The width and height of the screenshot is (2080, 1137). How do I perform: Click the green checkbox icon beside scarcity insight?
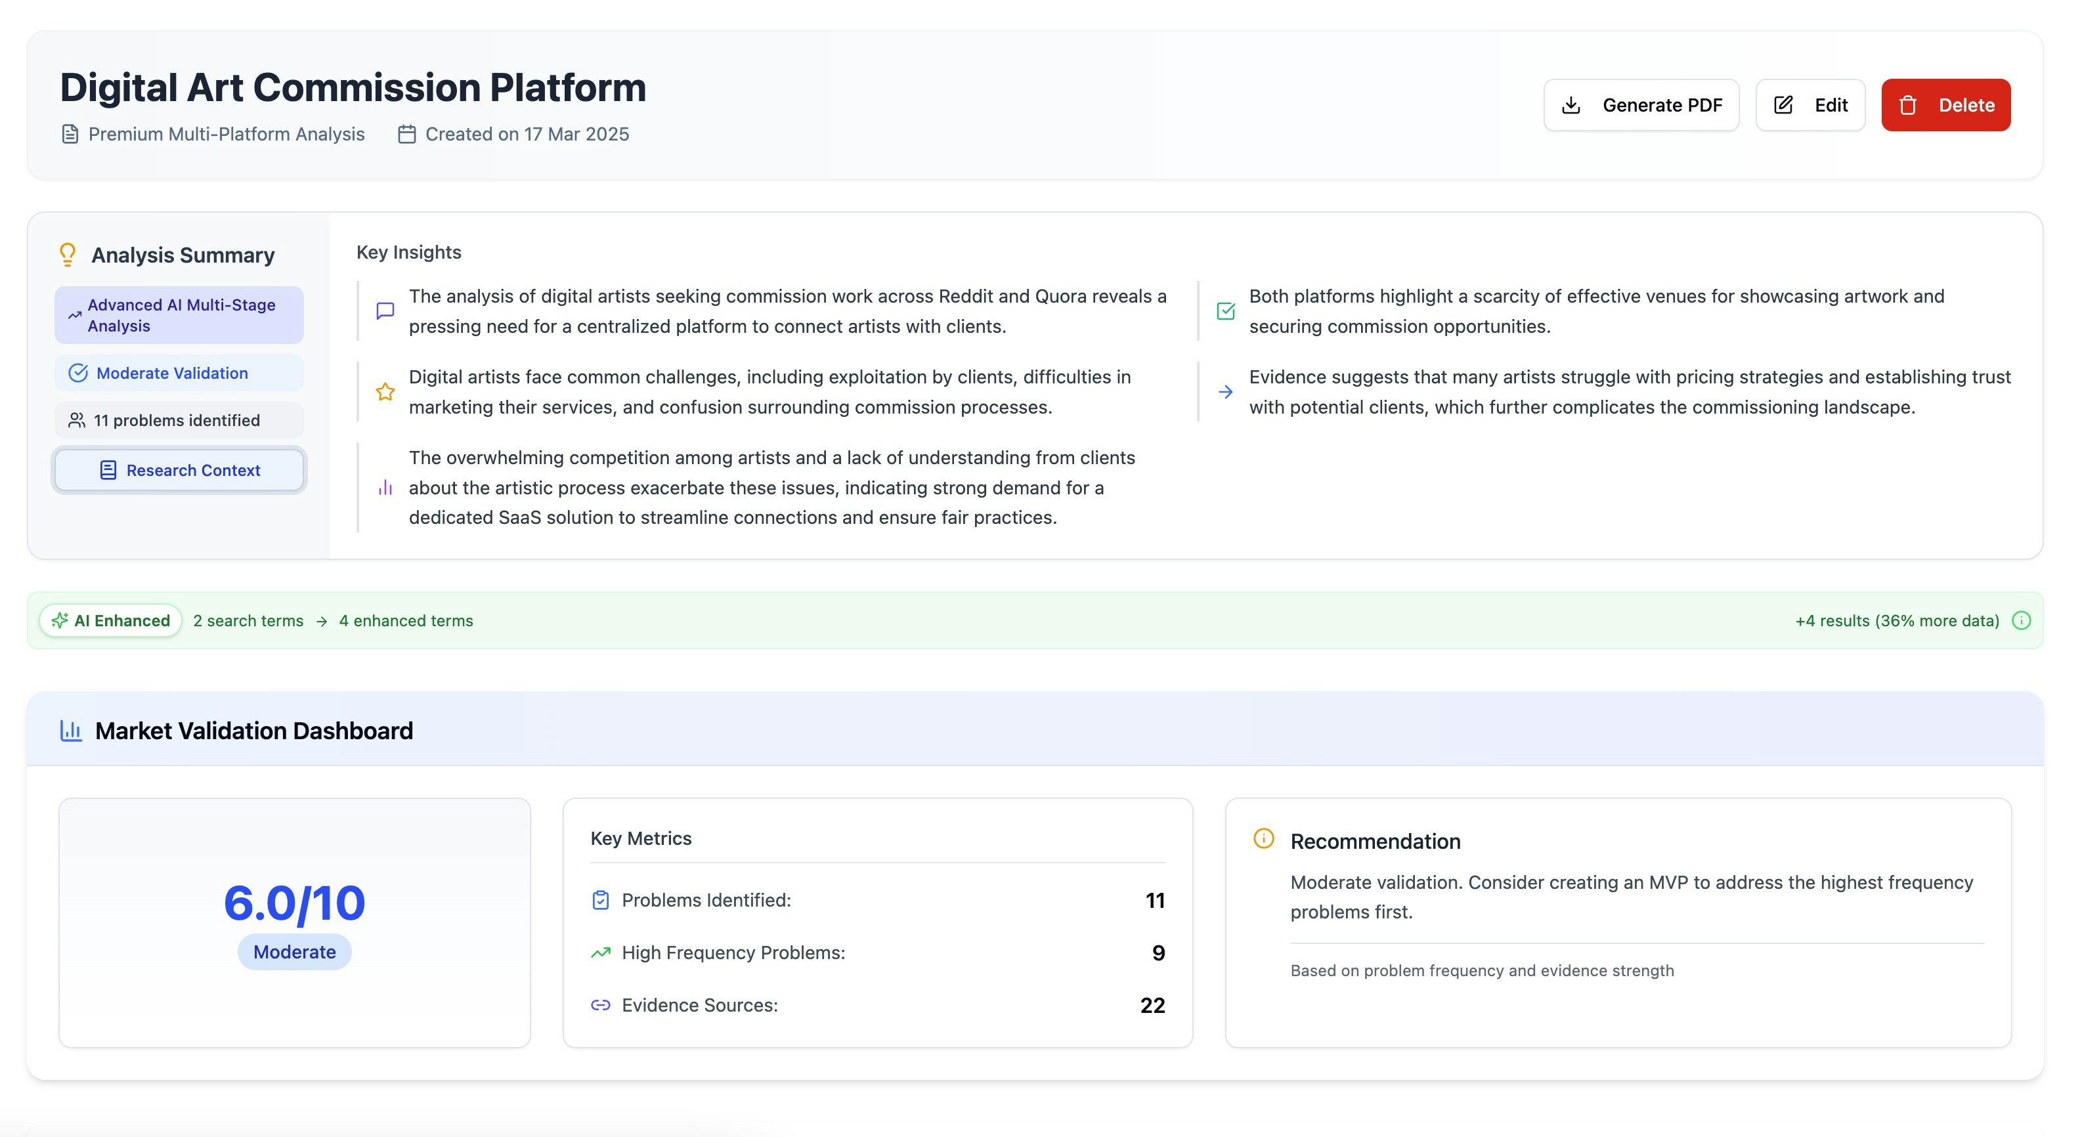click(x=1225, y=311)
